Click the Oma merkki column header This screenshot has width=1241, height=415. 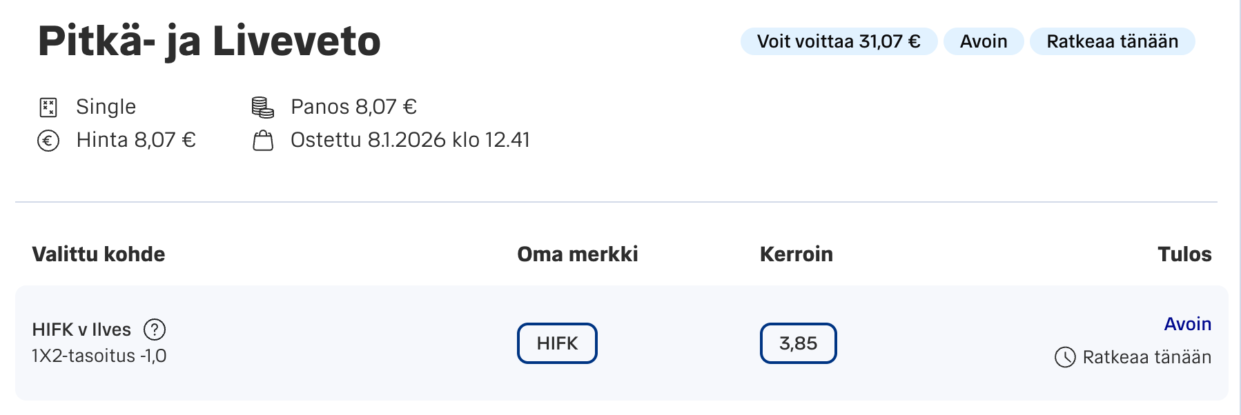pos(578,254)
